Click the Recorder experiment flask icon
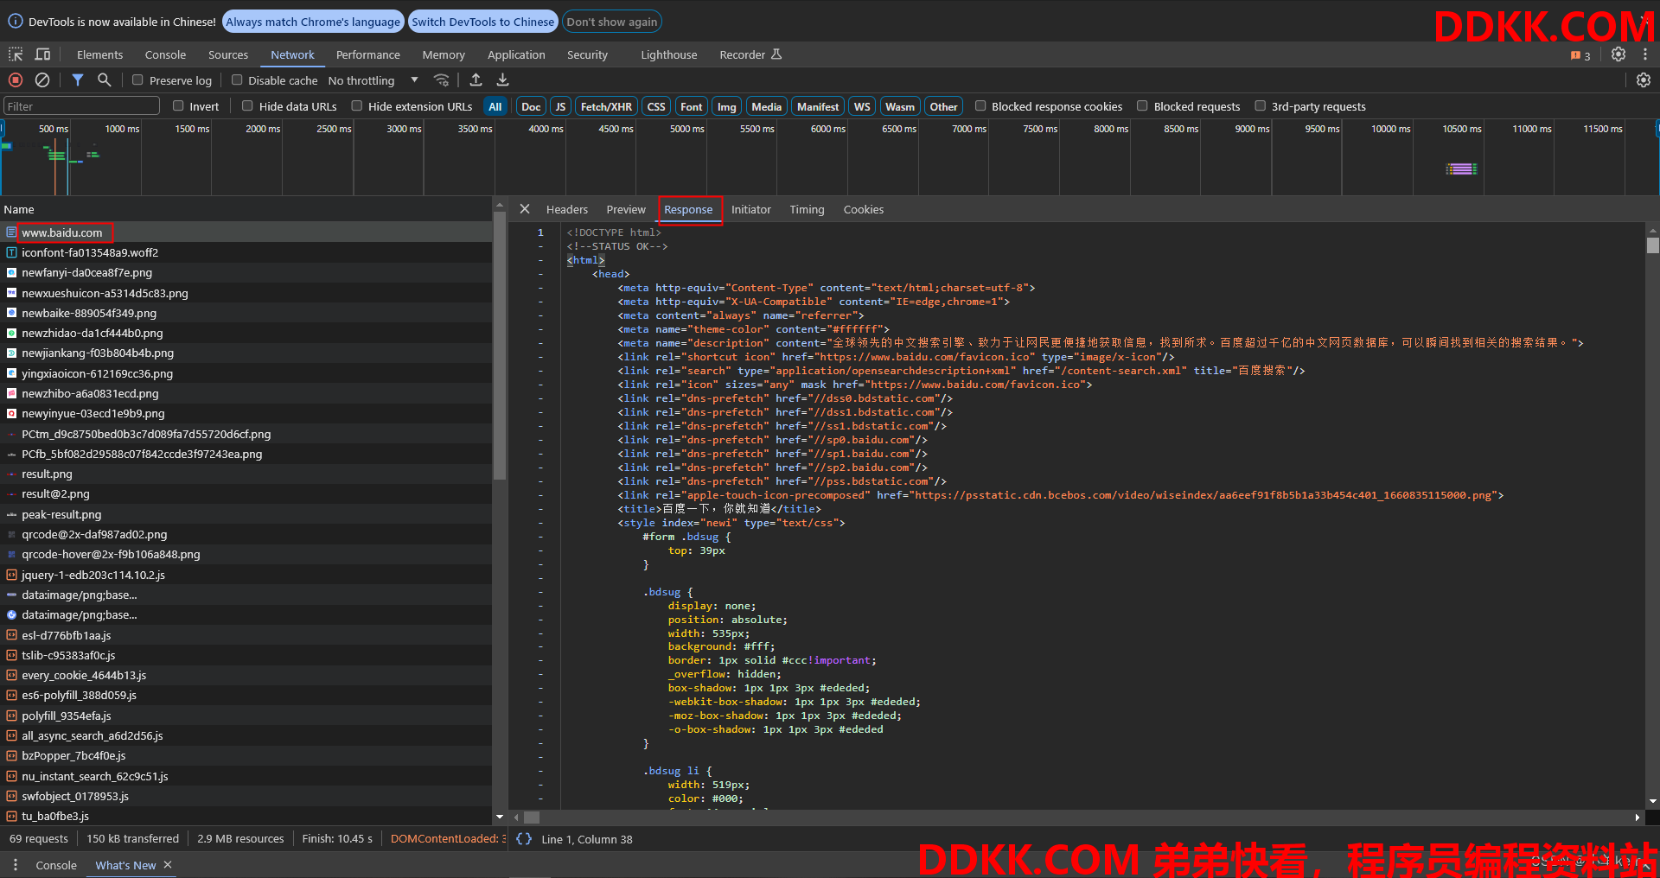This screenshot has height=878, width=1660. pyautogui.click(x=776, y=54)
